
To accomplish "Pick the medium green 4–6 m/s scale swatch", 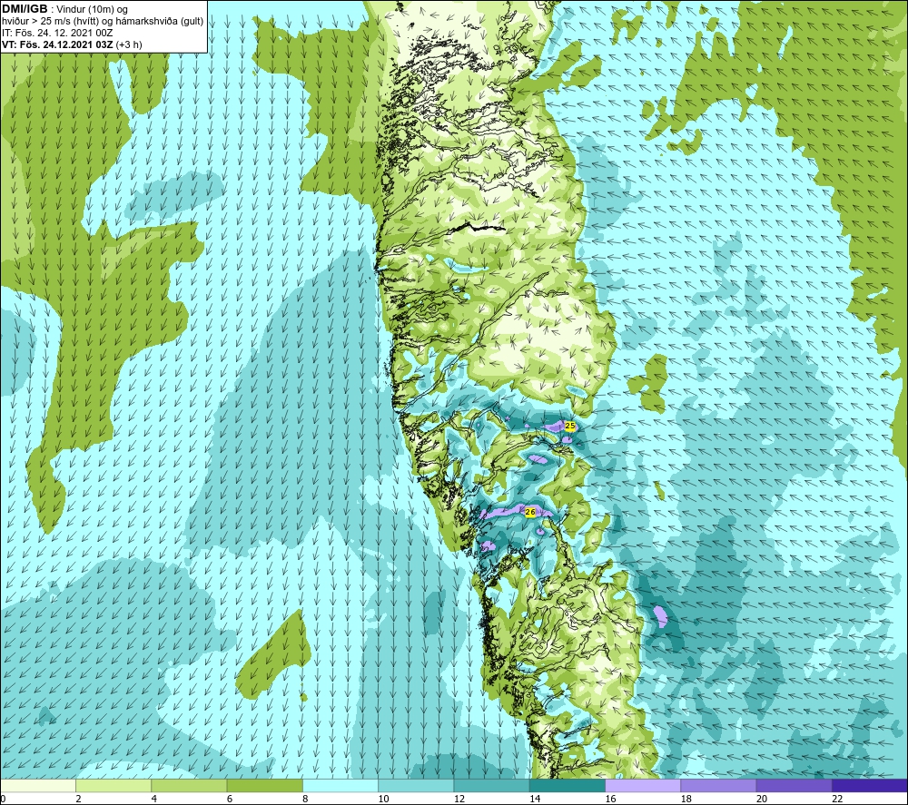I will [189, 785].
